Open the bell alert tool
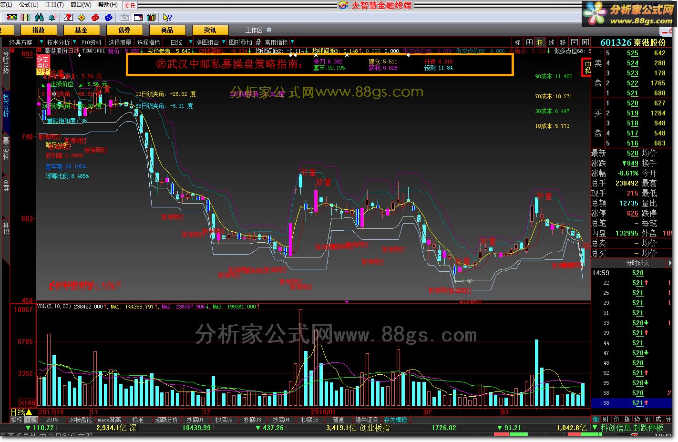 tap(53, 17)
